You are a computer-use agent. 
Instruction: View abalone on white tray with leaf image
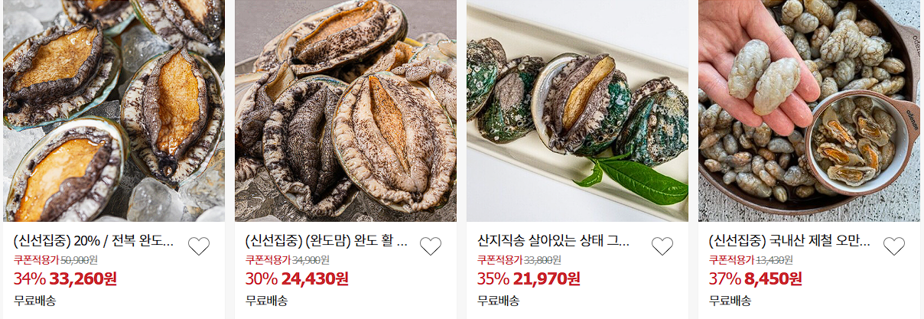pos(577,111)
